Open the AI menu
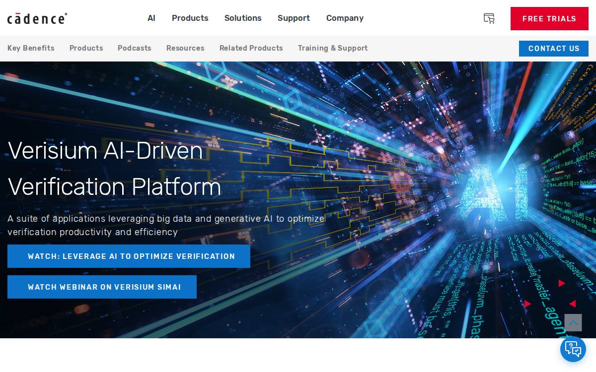The height and width of the screenshot is (372, 596). point(151,18)
